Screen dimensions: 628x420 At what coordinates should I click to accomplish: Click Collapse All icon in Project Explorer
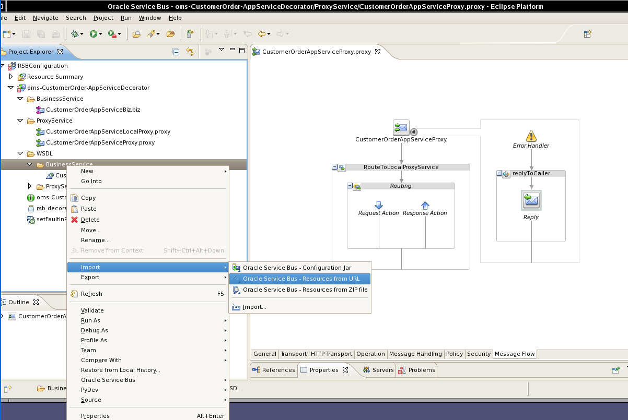point(176,52)
